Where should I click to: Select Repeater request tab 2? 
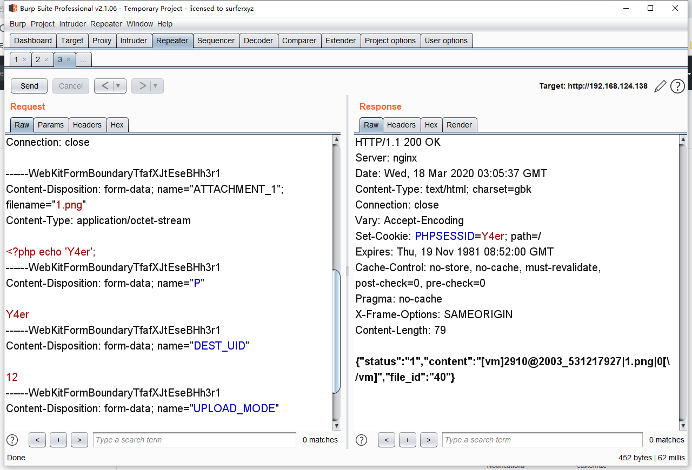coord(38,60)
